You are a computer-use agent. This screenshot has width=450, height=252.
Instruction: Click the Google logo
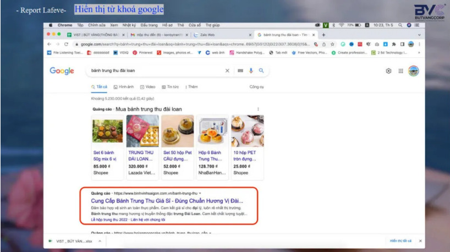62,70
